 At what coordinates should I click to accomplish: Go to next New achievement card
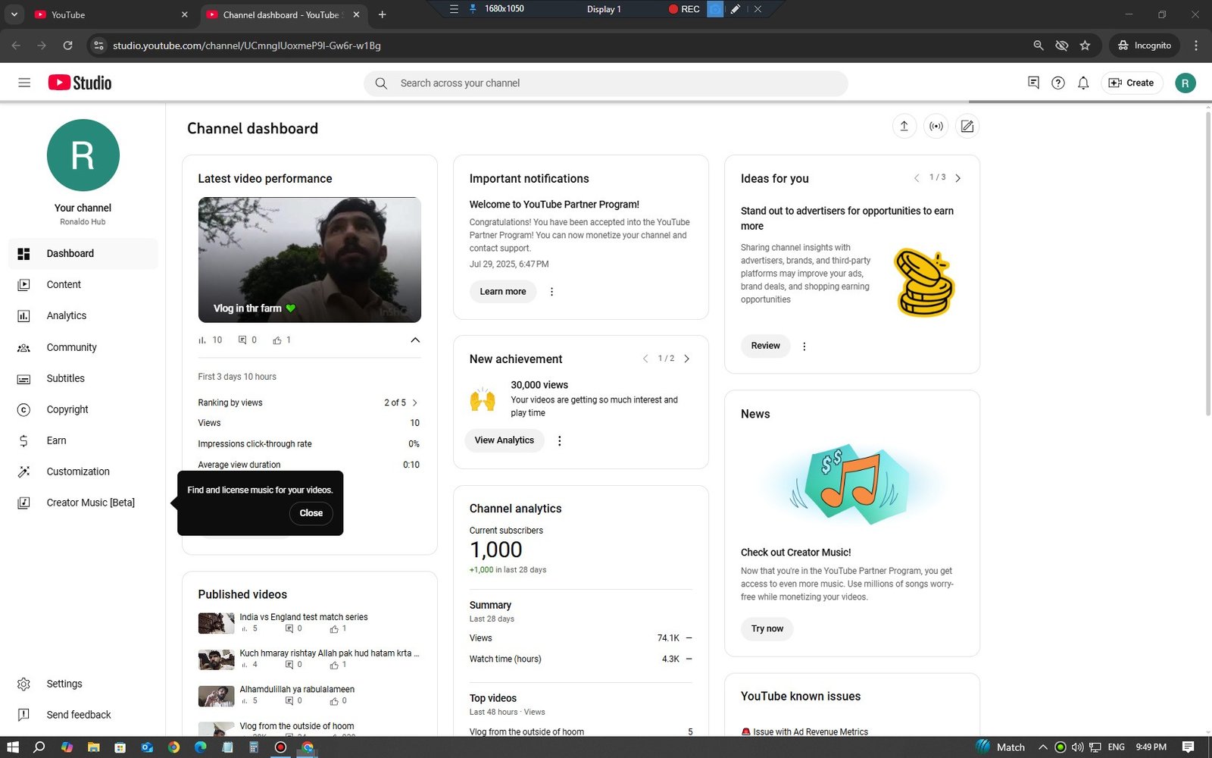point(687,359)
